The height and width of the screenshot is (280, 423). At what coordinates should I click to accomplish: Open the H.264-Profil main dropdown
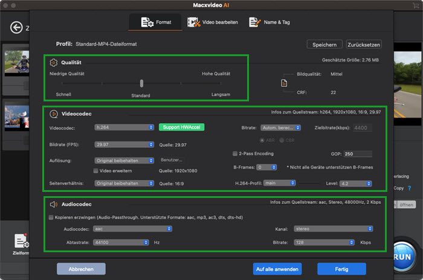coord(279,183)
